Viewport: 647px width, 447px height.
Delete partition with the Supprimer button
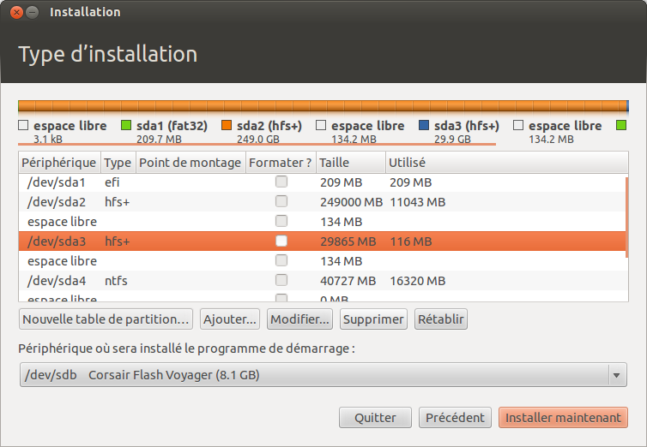coord(373,319)
